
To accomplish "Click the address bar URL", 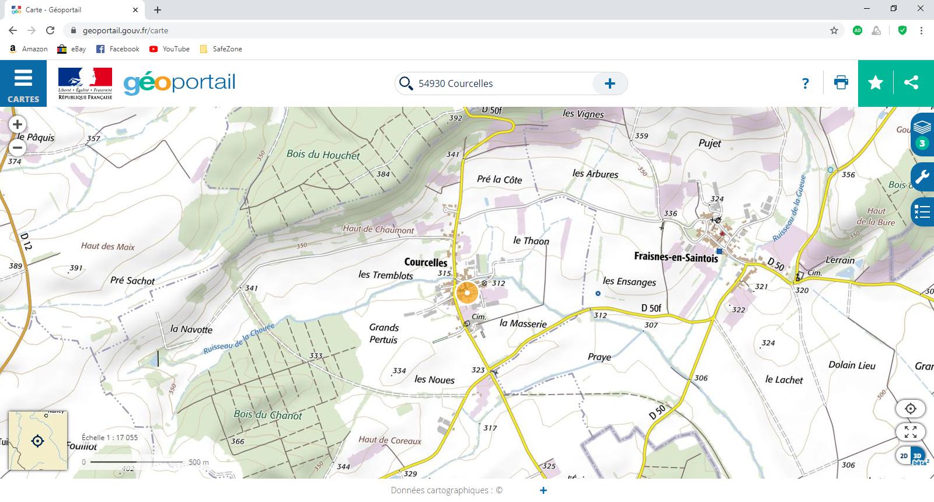I will [x=126, y=30].
